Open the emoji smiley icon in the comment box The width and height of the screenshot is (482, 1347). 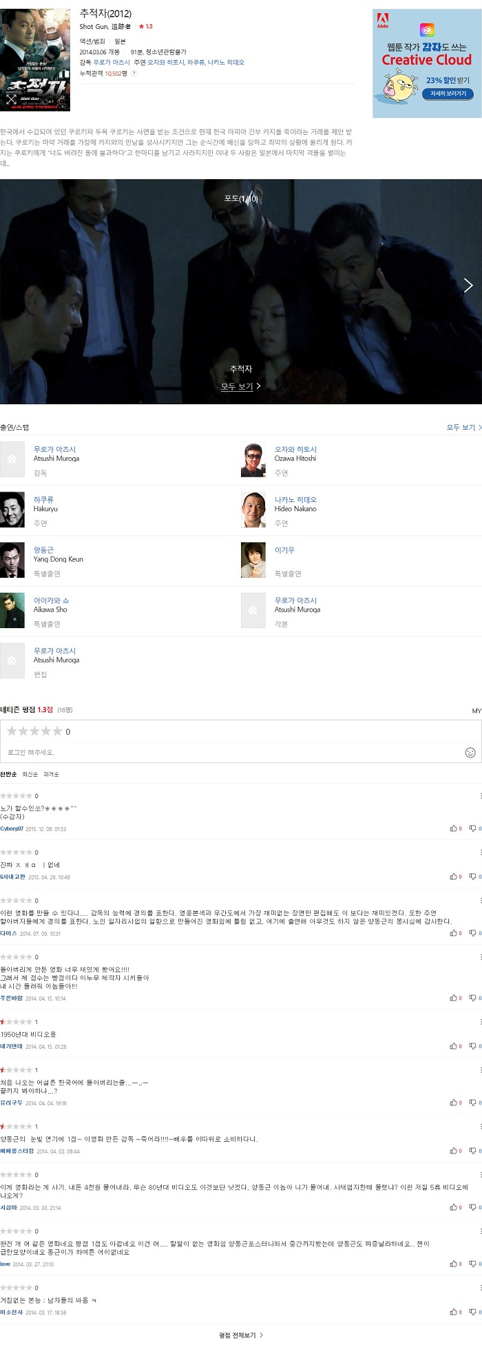pos(470,753)
